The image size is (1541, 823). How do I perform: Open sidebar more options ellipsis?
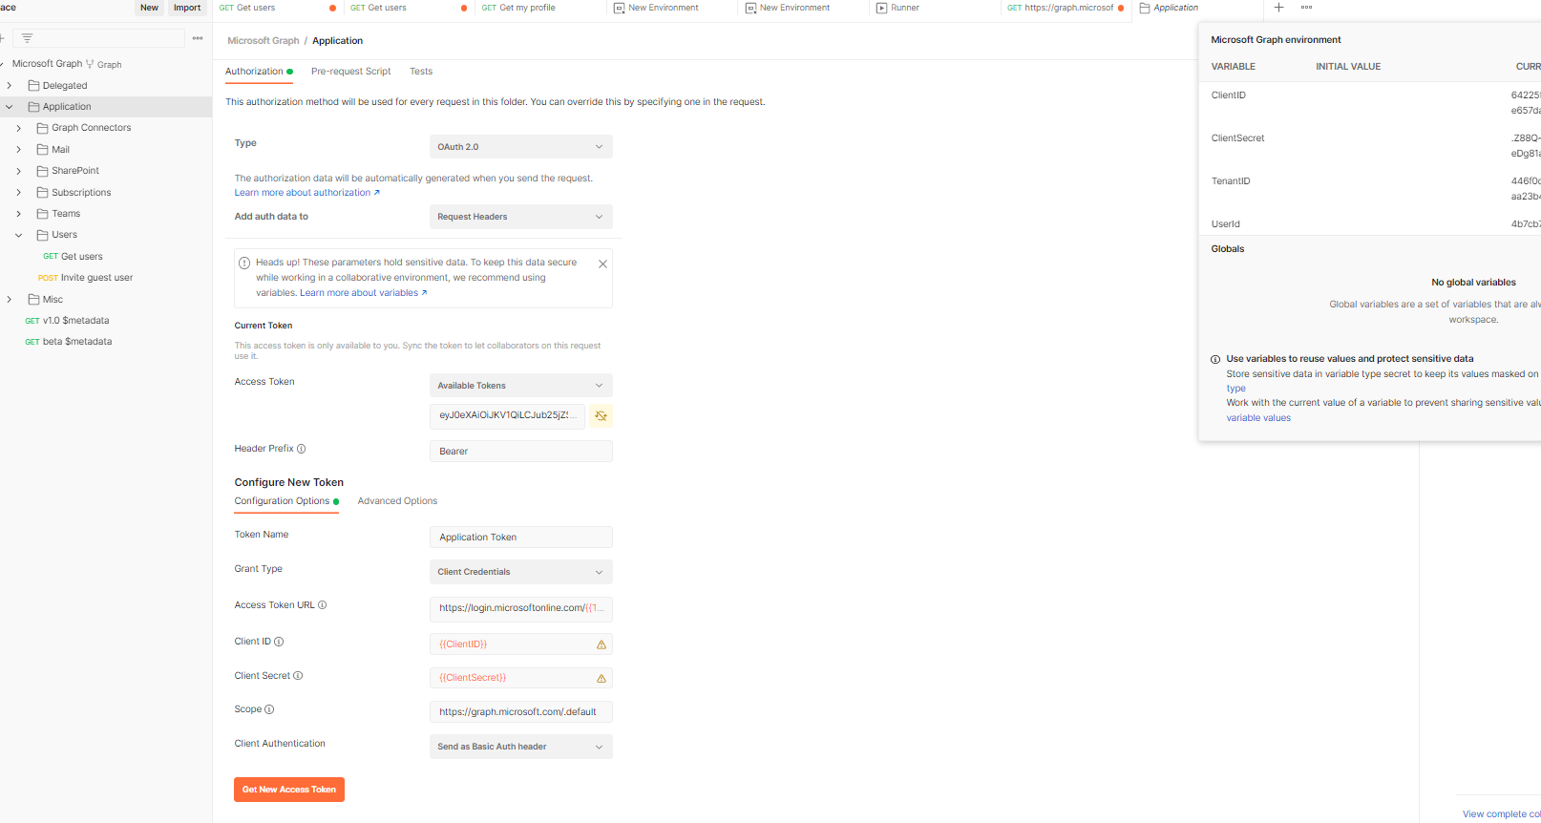tap(198, 38)
